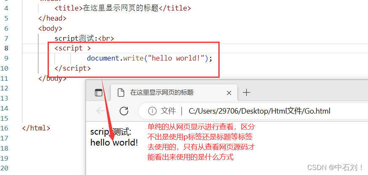368x175 pixels.
Task: Open a new browser tab with plus button
Action: pyautogui.click(x=246, y=93)
